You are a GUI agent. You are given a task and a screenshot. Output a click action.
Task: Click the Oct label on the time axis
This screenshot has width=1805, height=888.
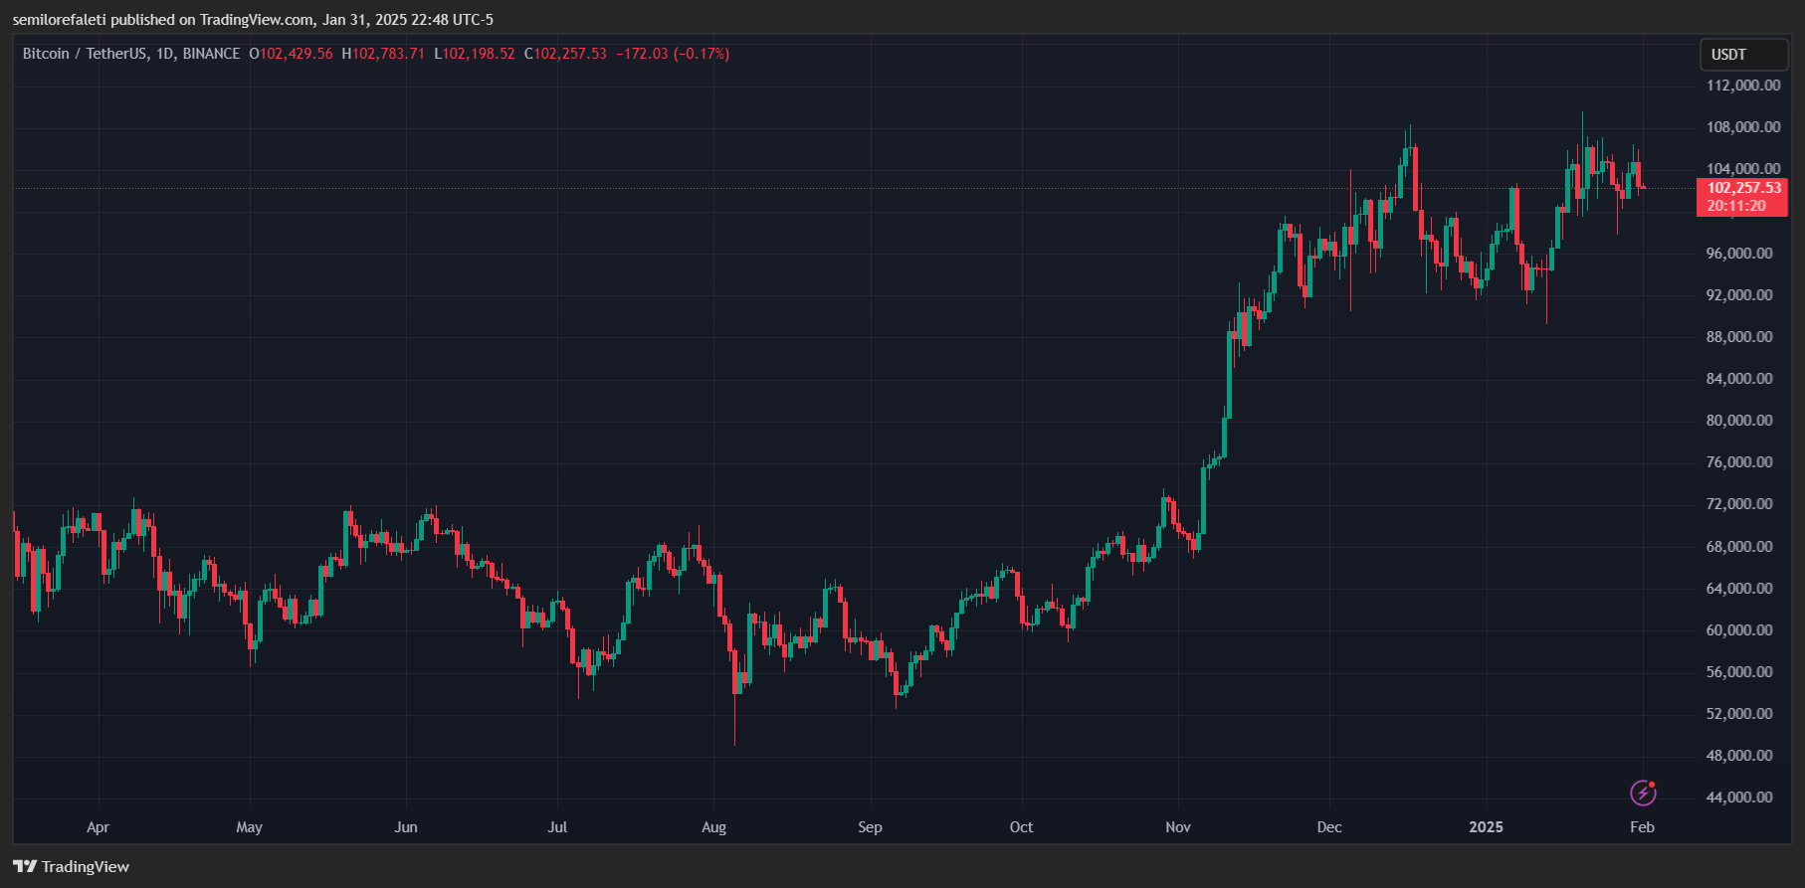click(x=1021, y=827)
